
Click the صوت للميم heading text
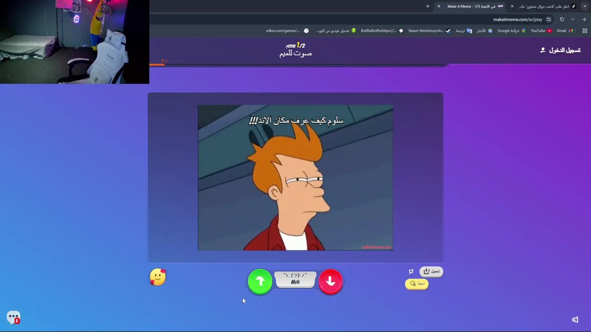point(295,53)
